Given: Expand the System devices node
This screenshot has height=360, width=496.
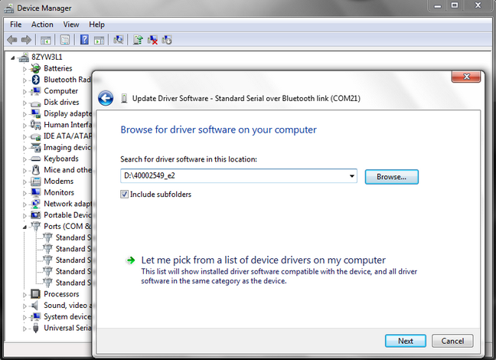Looking at the screenshot, I should coord(24,317).
